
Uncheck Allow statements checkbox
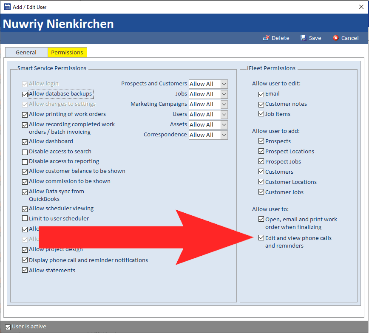point(25,270)
